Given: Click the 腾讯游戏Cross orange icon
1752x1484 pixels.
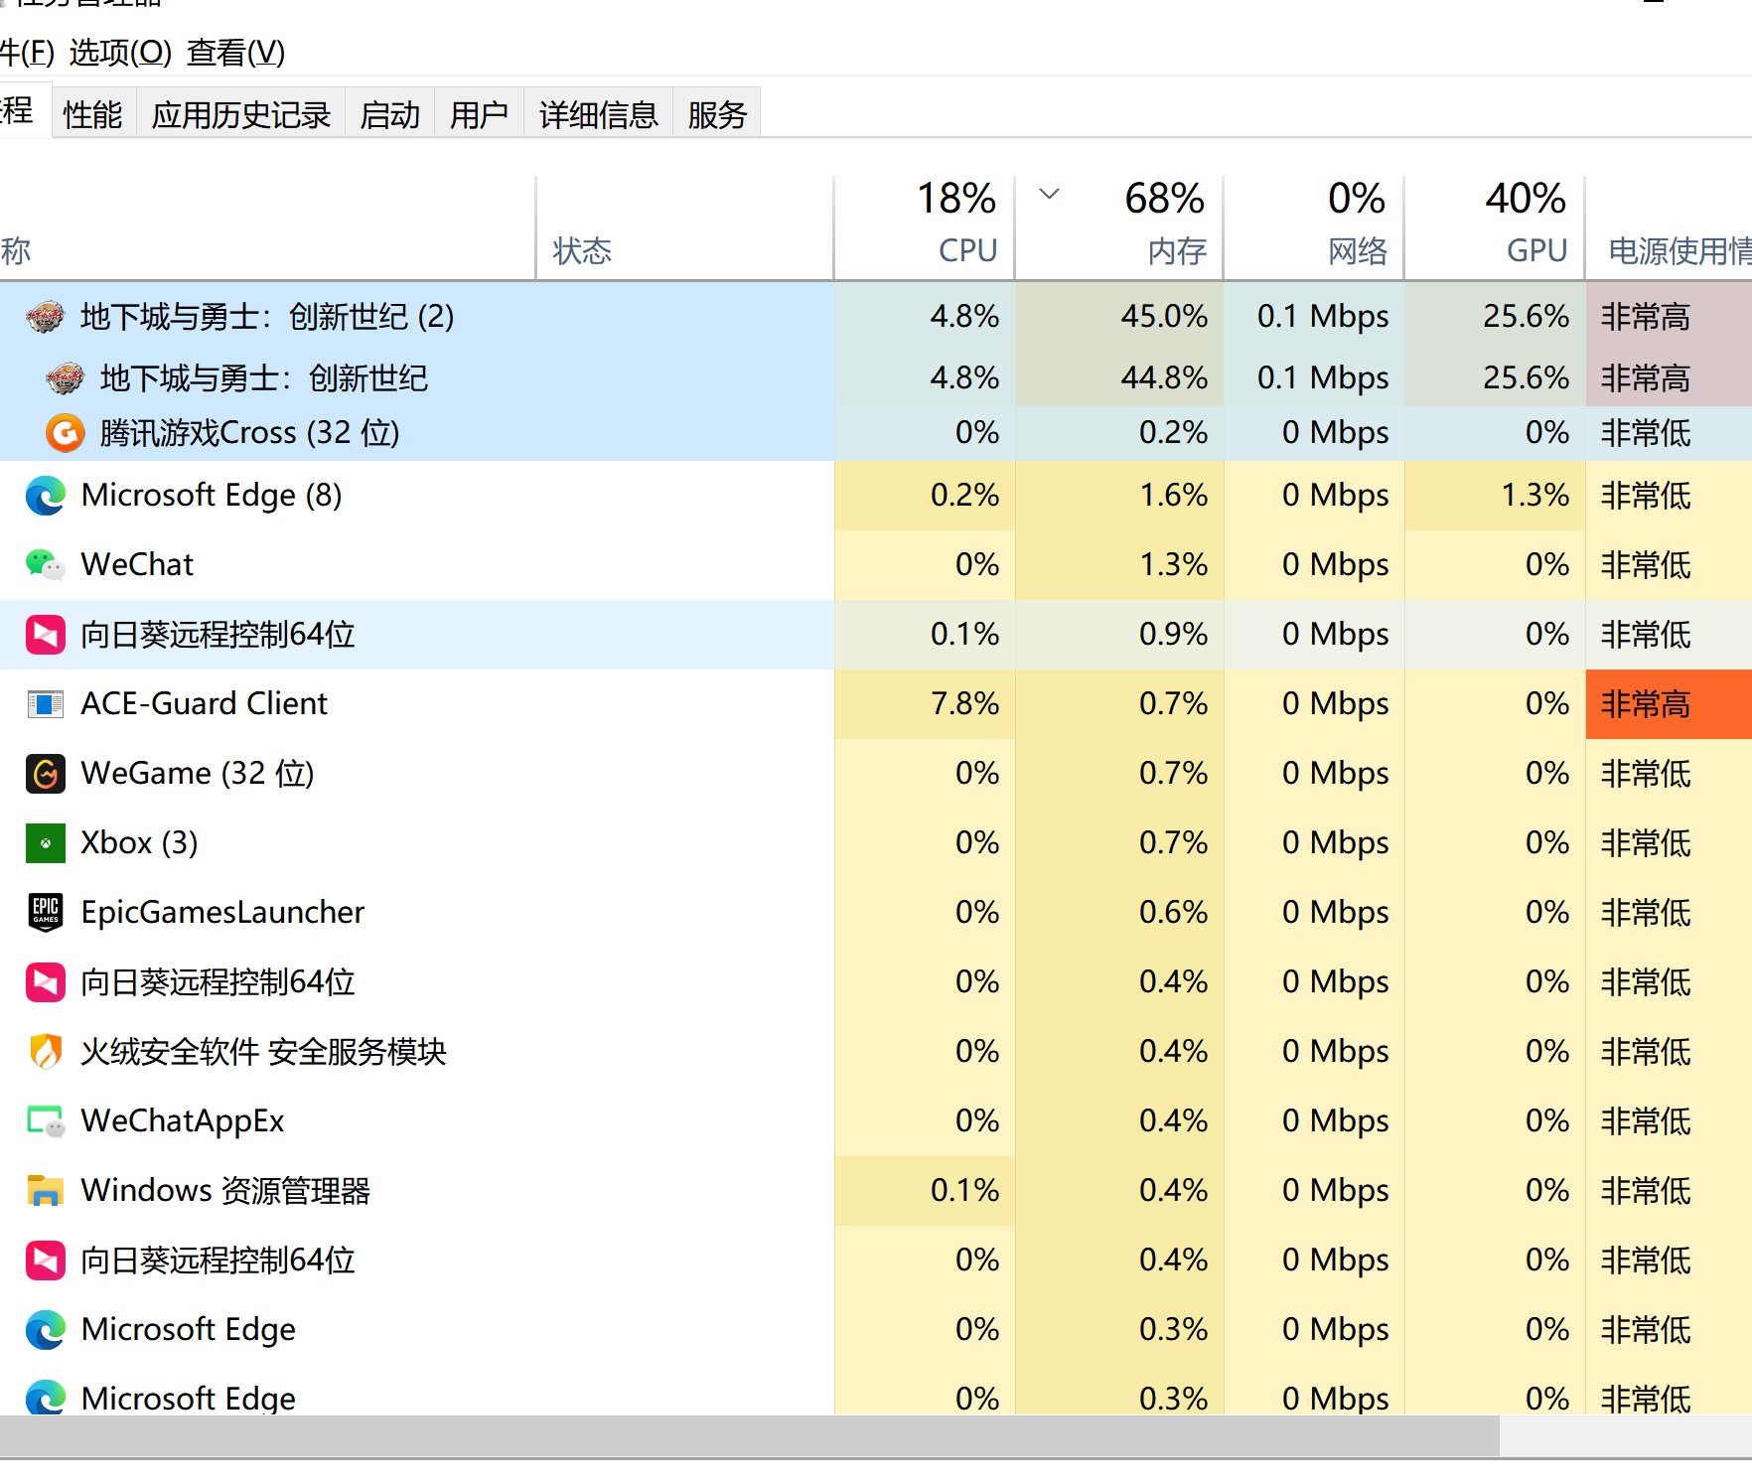Looking at the screenshot, I should (x=65, y=433).
